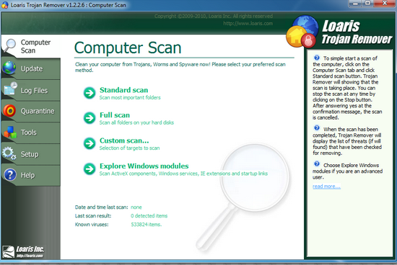This screenshot has height=265, width=397.
Task: Click the first help tip question icon
Action: click(x=317, y=58)
